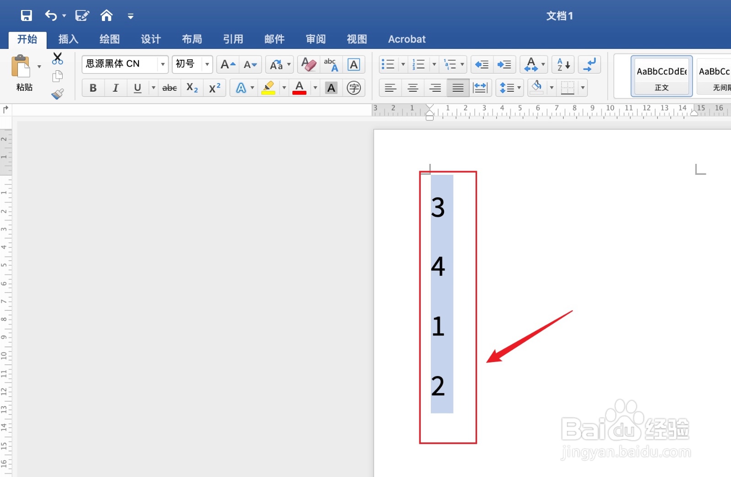This screenshot has height=477, width=731.
Task: Decrease font size with A down icon
Action: tap(250, 64)
